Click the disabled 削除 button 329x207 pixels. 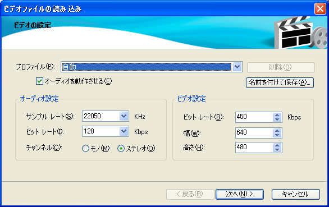tap(281, 67)
